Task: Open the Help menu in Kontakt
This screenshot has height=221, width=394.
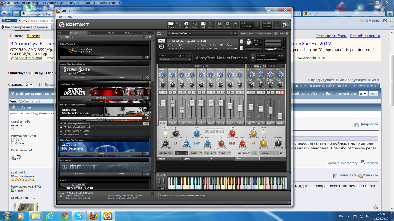Action: (x=69, y=17)
